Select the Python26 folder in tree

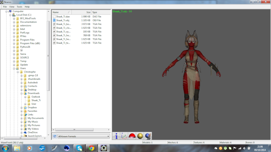(25, 47)
